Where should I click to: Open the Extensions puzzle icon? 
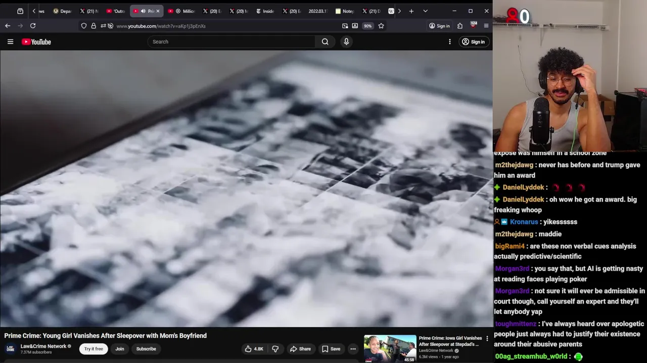pos(460,26)
